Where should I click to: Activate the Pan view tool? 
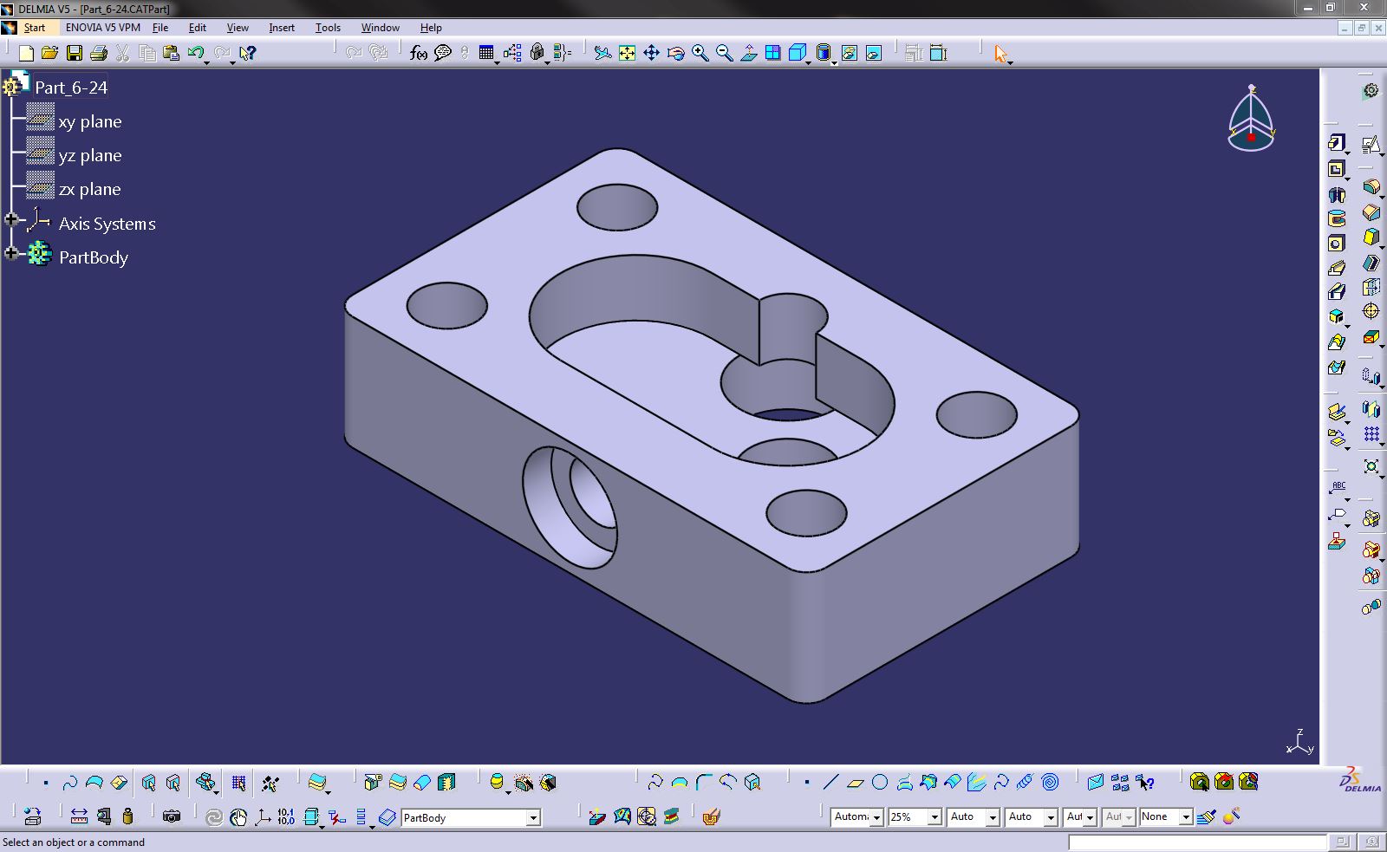pos(651,53)
